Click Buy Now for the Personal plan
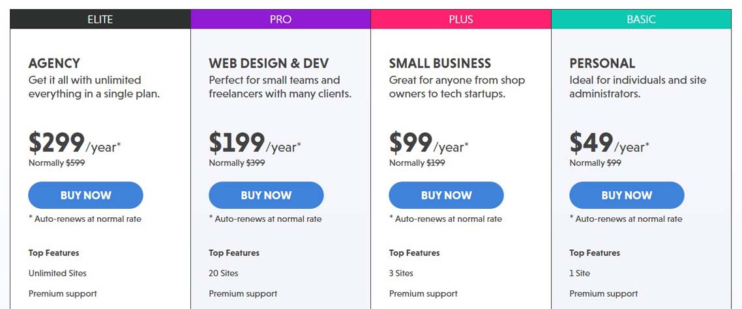 pyautogui.click(x=627, y=195)
